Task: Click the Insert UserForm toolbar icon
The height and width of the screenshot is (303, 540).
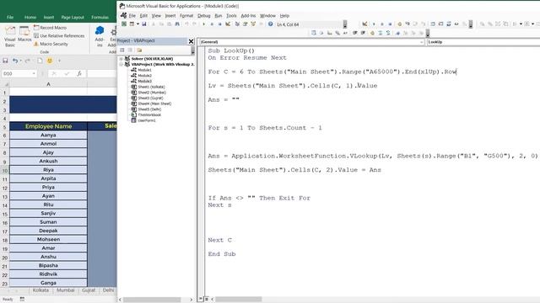Action: [132, 24]
